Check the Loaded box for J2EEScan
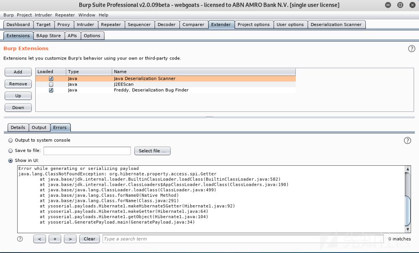This screenshot has width=419, height=253. pyautogui.click(x=51, y=84)
